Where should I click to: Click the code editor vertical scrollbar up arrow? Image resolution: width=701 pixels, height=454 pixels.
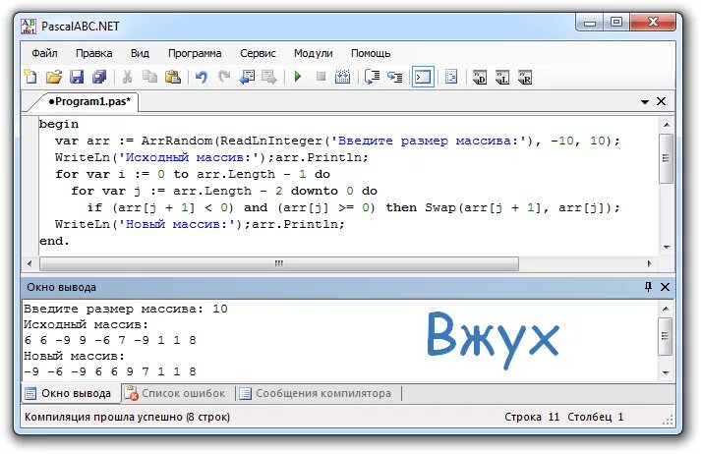coord(667,125)
